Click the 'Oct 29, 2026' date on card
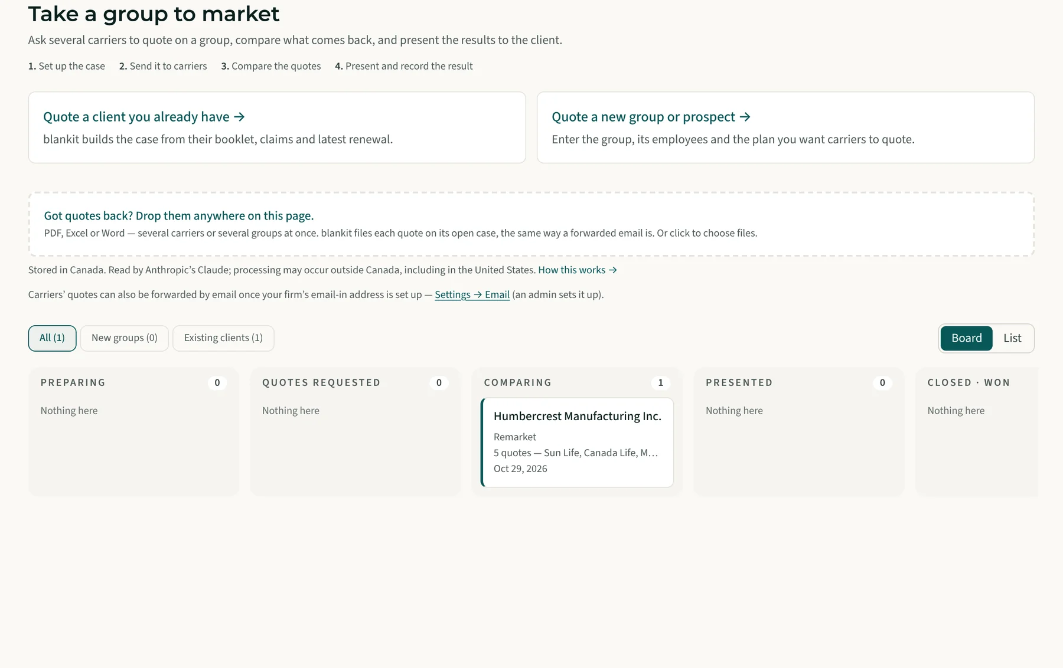The width and height of the screenshot is (1063, 668). pyautogui.click(x=520, y=469)
